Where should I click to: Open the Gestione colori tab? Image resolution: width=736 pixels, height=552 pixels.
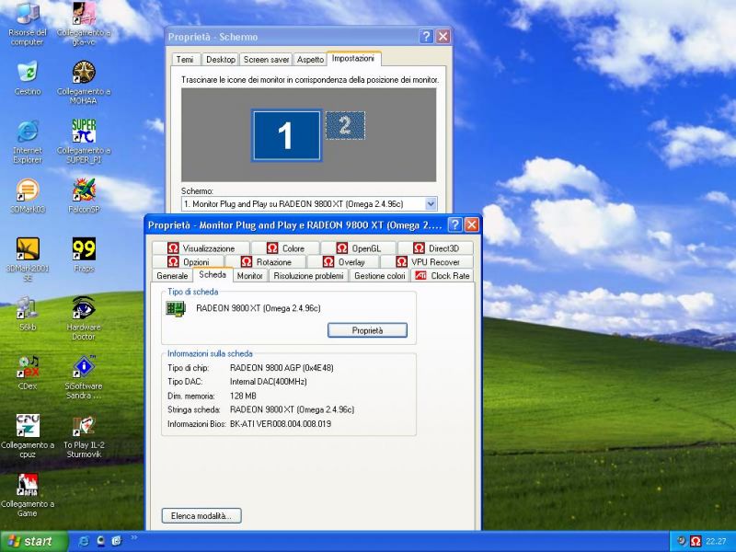380,275
